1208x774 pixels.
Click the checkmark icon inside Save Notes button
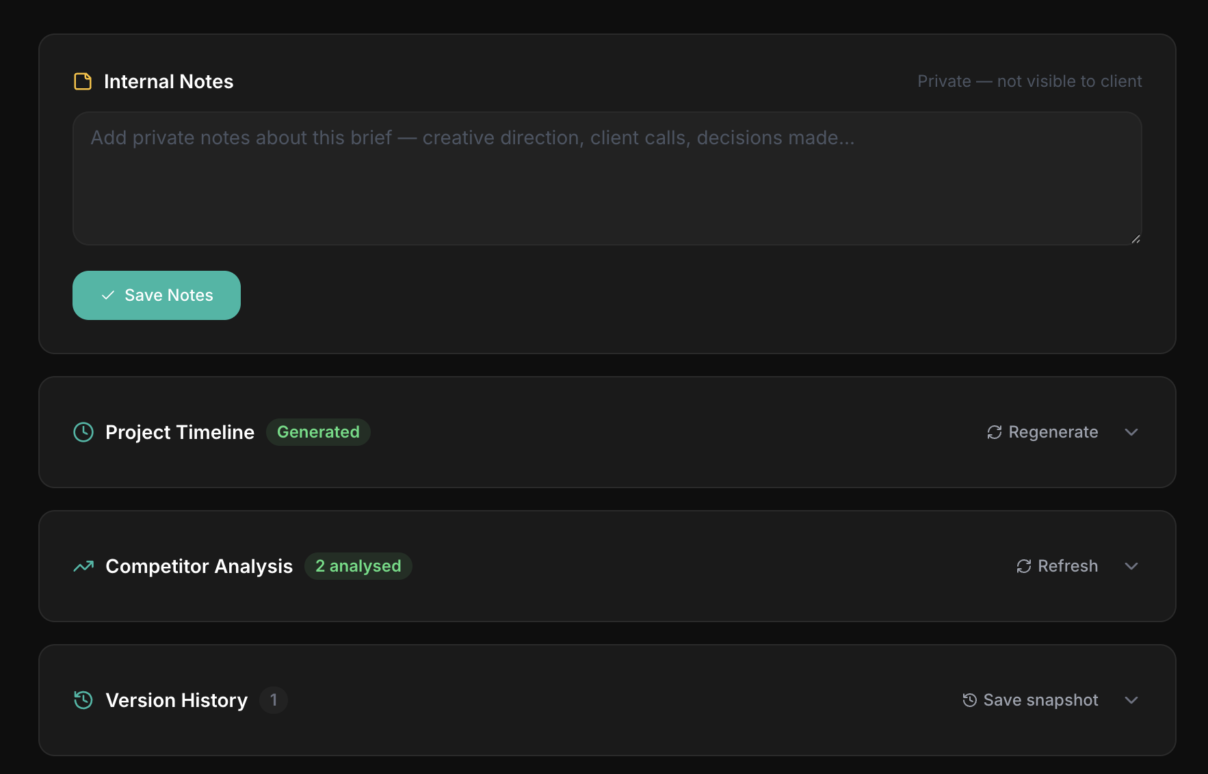pyautogui.click(x=107, y=295)
